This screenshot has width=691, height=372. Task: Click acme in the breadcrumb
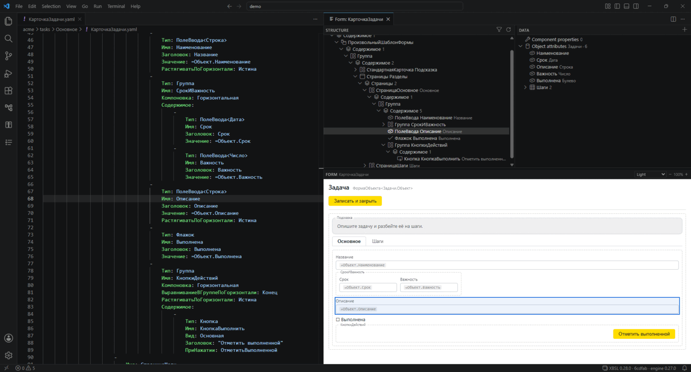tap(29, 29)
